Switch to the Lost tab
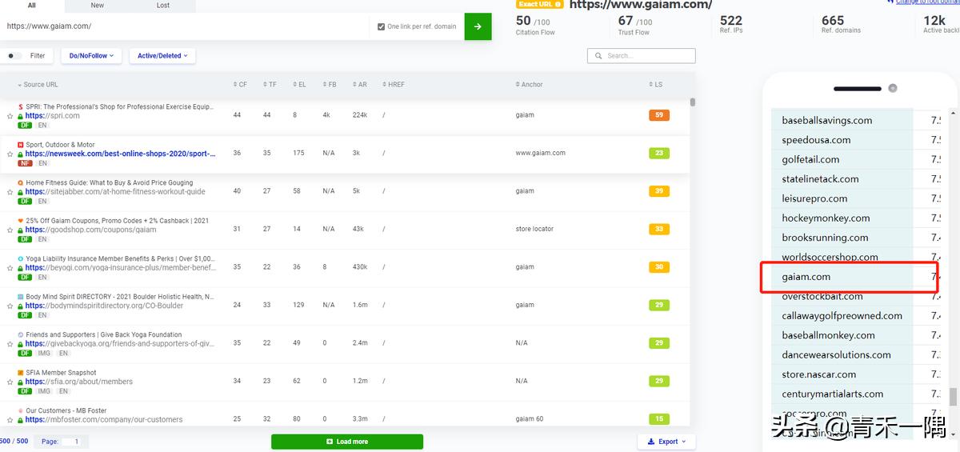Image resolution: width=960 pixels, height=452 pixels. (163, 6)
